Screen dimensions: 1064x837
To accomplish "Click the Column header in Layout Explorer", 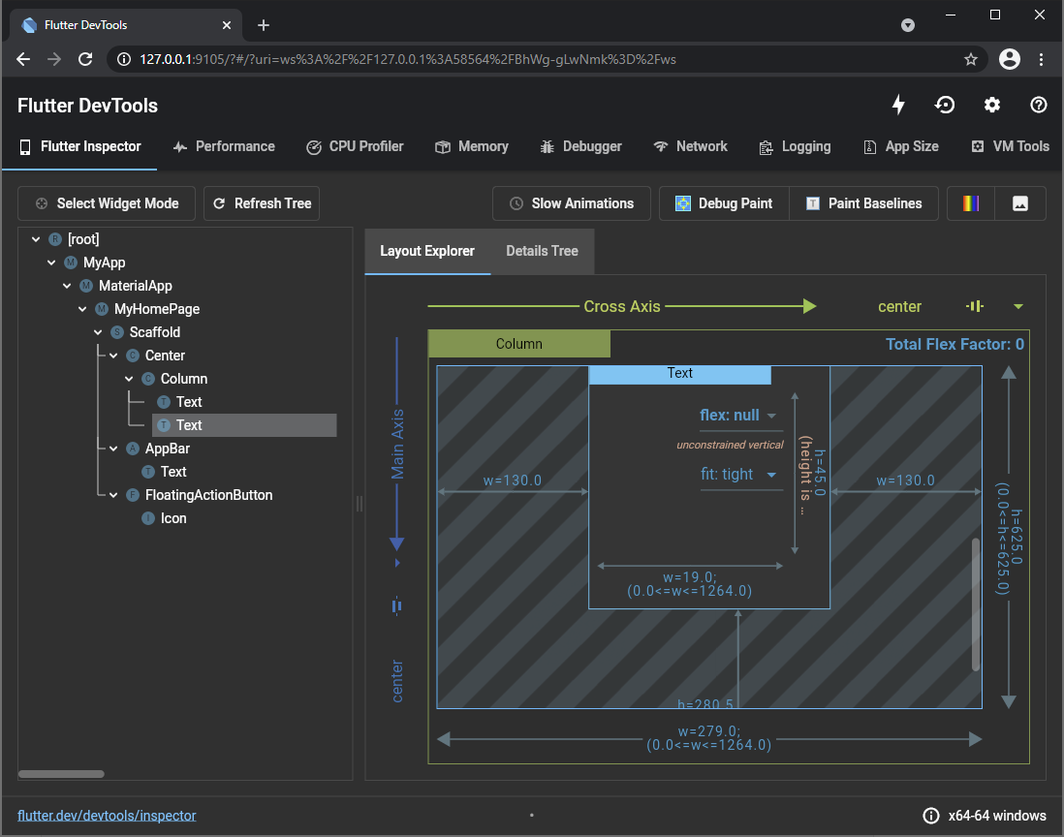I will [519, 344].
